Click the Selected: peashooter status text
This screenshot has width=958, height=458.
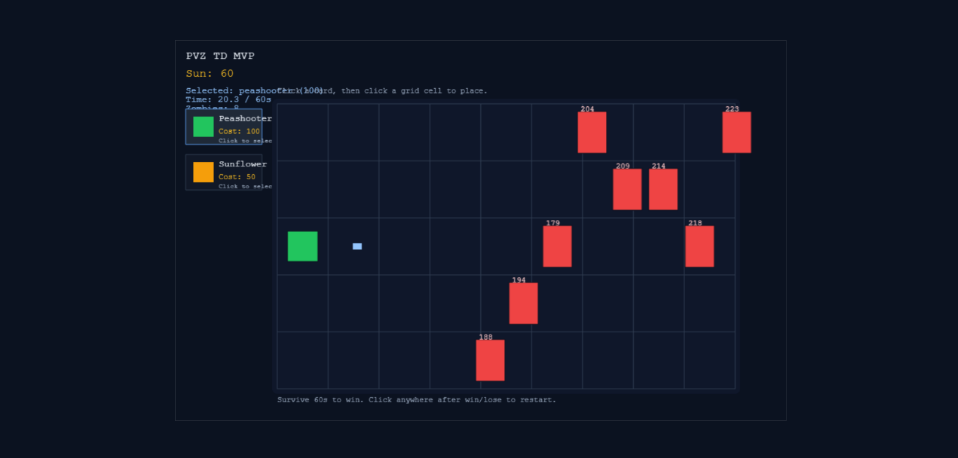point(255,90)
